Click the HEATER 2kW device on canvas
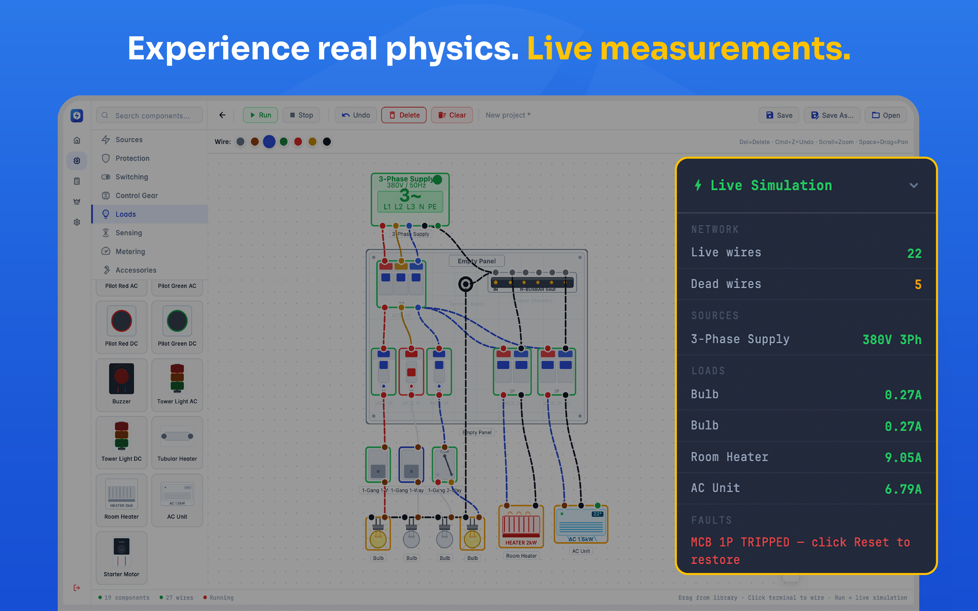This screenshot has width=978, height=611. (x=521, y=526)
